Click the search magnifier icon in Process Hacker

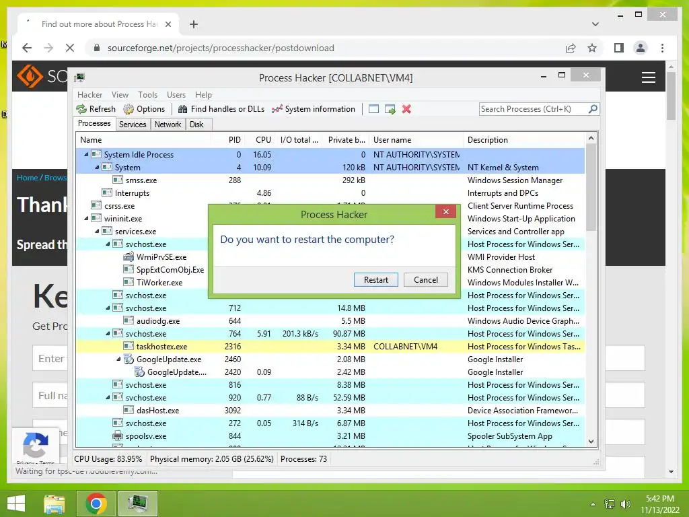click(x=593, y=108)
